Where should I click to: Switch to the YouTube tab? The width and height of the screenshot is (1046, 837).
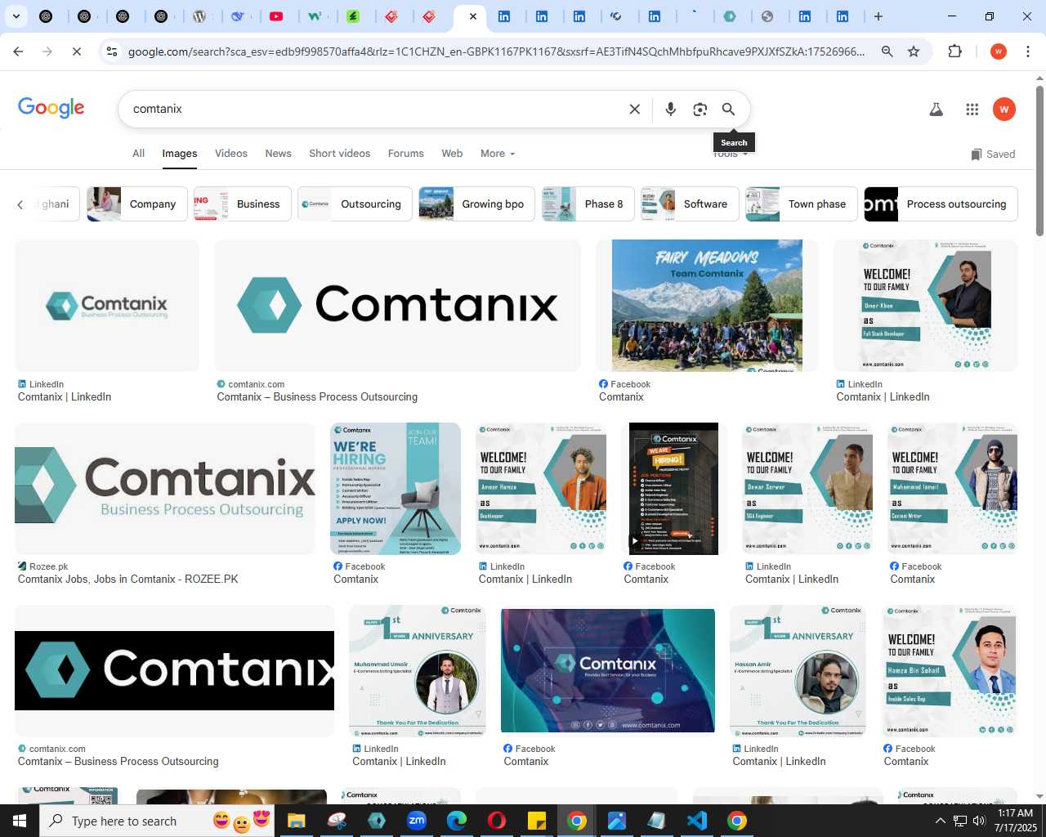[277, 16]
